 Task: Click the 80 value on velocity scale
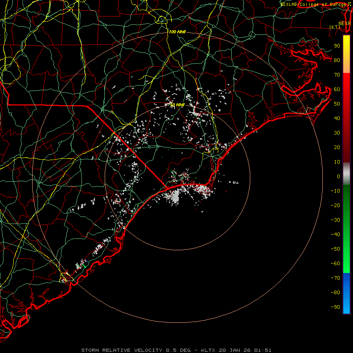(x=337, y=60)
